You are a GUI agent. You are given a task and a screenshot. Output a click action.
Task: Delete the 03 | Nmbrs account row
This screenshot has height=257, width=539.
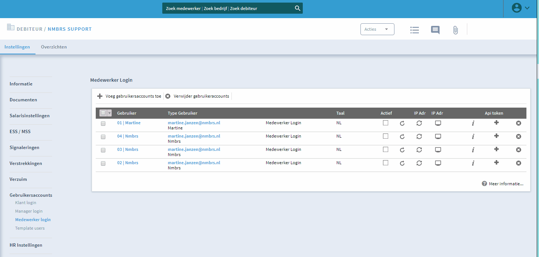[518, 150]
